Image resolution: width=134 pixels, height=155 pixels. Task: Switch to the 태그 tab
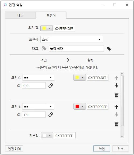[20, 15]
